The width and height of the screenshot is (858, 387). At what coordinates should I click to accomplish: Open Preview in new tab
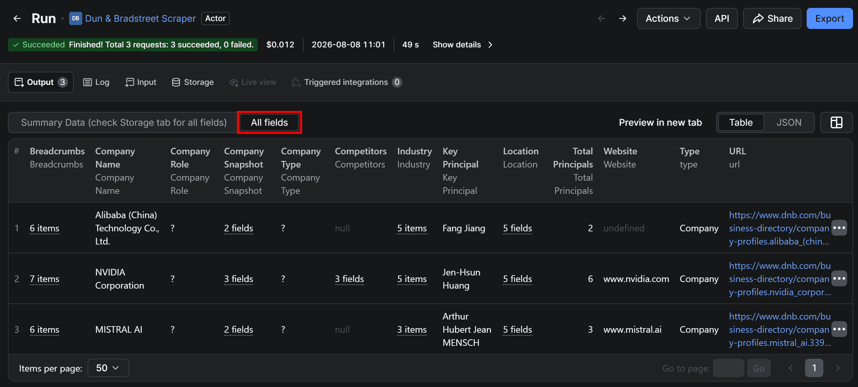pyautogui.click(x=660, y=122)
